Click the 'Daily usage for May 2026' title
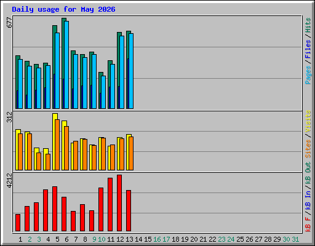 tap(63, 9)
